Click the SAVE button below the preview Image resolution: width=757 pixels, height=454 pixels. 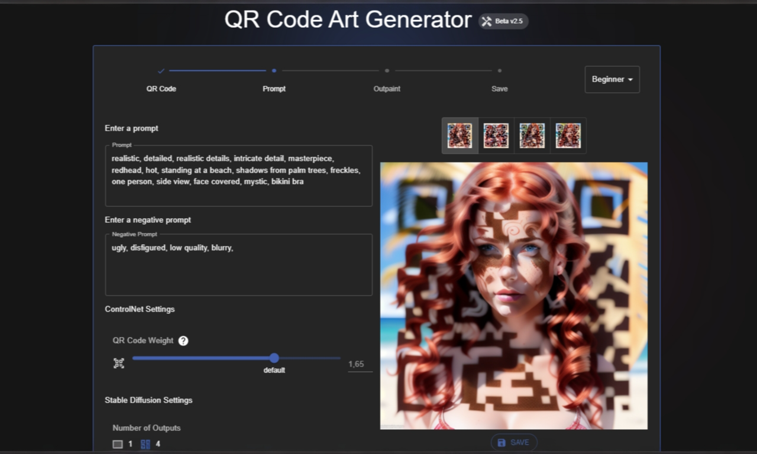tap(513, 442)
